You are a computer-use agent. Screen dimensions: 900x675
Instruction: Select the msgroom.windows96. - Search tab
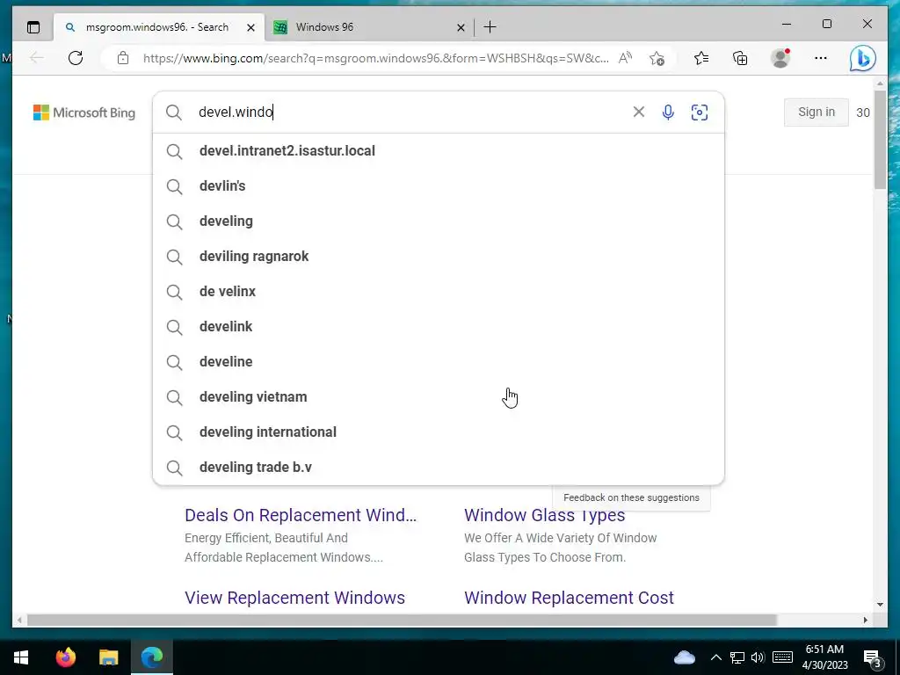click(x=160, y=27)
